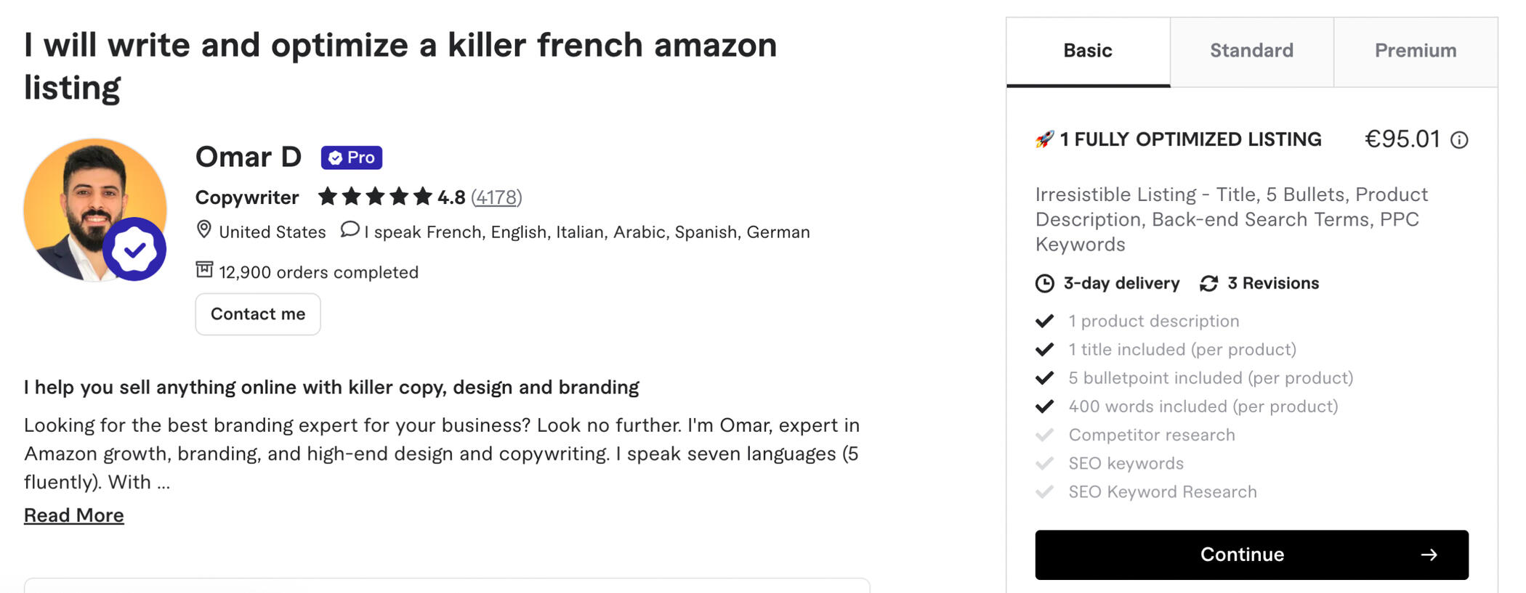Click the United States location pin icon
Screen dimensions: 1526x593
(204, 230)
